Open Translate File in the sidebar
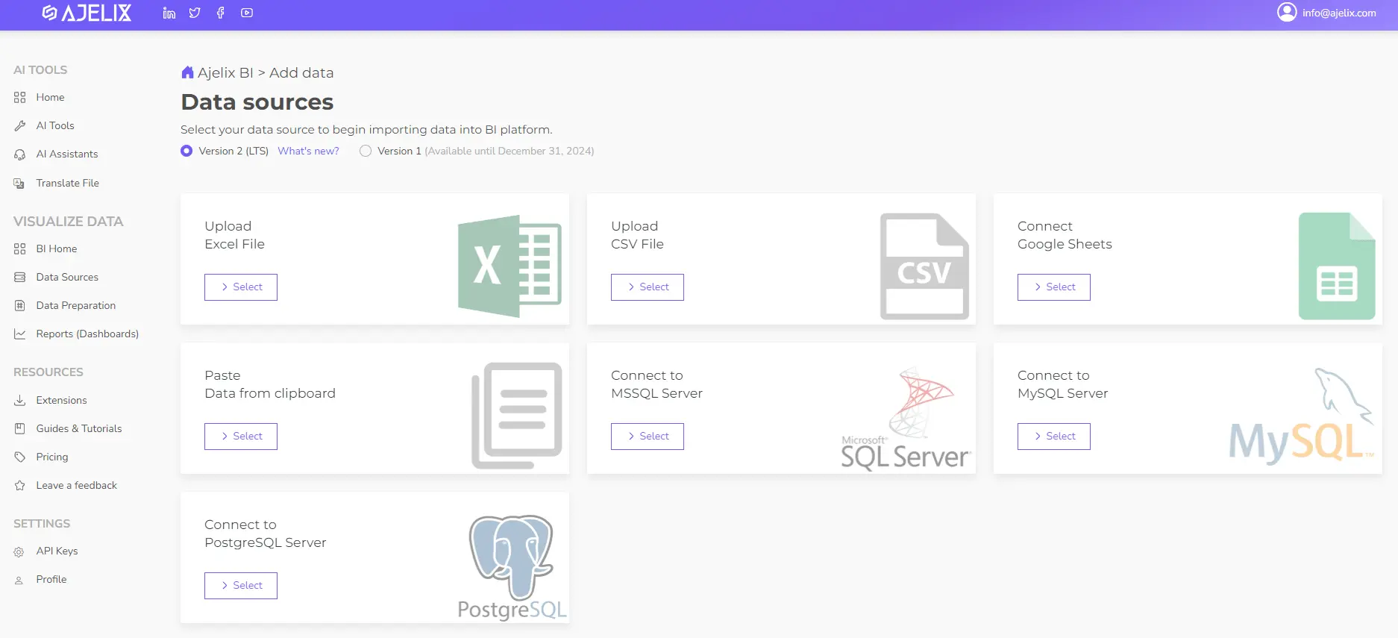This screenshot has height=638, width=1398. pyautogui.click(x=68, y=183)
